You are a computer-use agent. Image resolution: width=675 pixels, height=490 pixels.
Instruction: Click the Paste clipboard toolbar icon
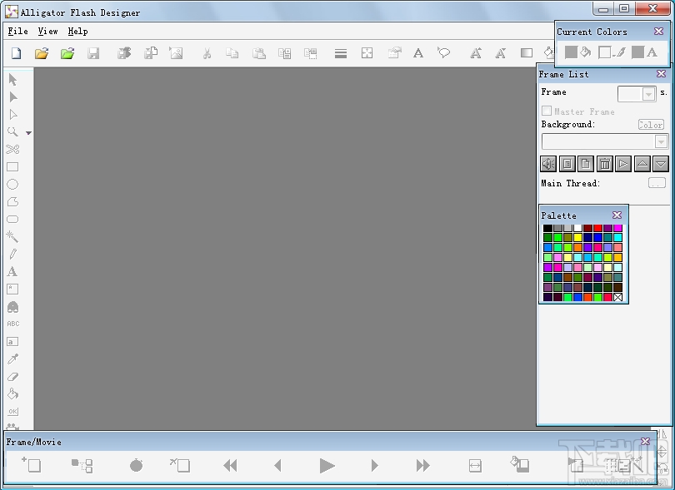[x=258, y=53]
